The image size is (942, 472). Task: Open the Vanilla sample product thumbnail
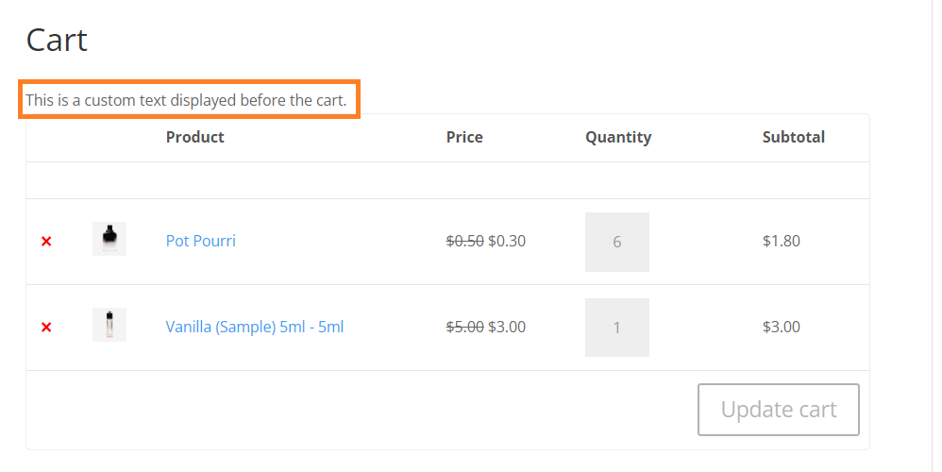(x=109, y=325)
